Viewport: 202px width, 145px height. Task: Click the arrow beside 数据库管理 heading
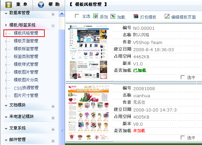click(6, 14)
